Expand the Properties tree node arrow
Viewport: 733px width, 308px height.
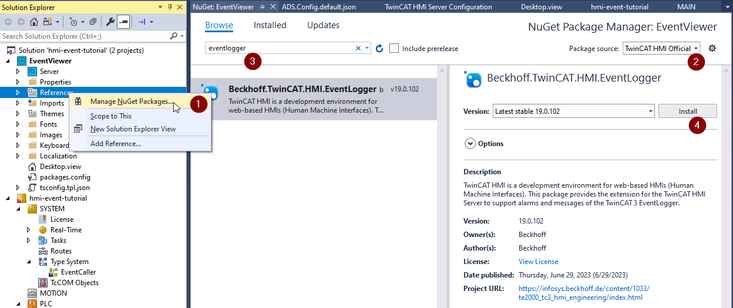(18, 82)
